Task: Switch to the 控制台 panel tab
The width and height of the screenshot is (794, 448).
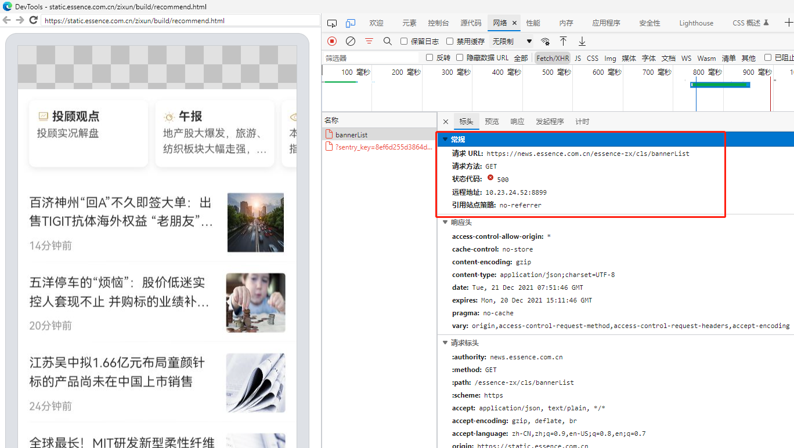Action: click(x=438, y=23)
